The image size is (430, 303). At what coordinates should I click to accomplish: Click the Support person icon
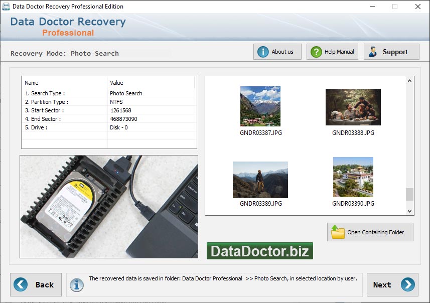[373, 52]
